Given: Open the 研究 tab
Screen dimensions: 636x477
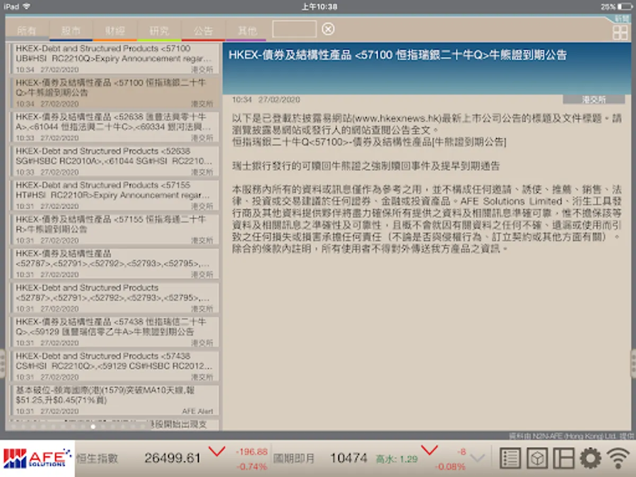Looking at the screenshot, I should [159, 31].
